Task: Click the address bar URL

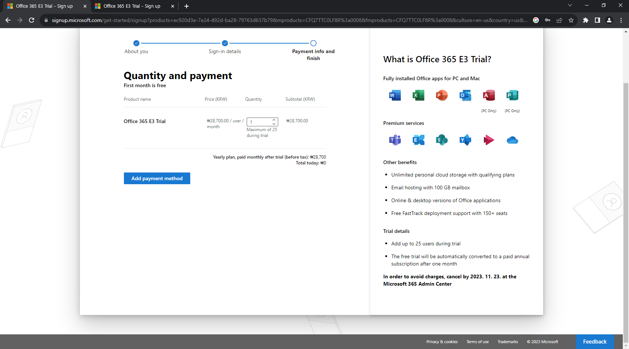Action: coord(290,20)
